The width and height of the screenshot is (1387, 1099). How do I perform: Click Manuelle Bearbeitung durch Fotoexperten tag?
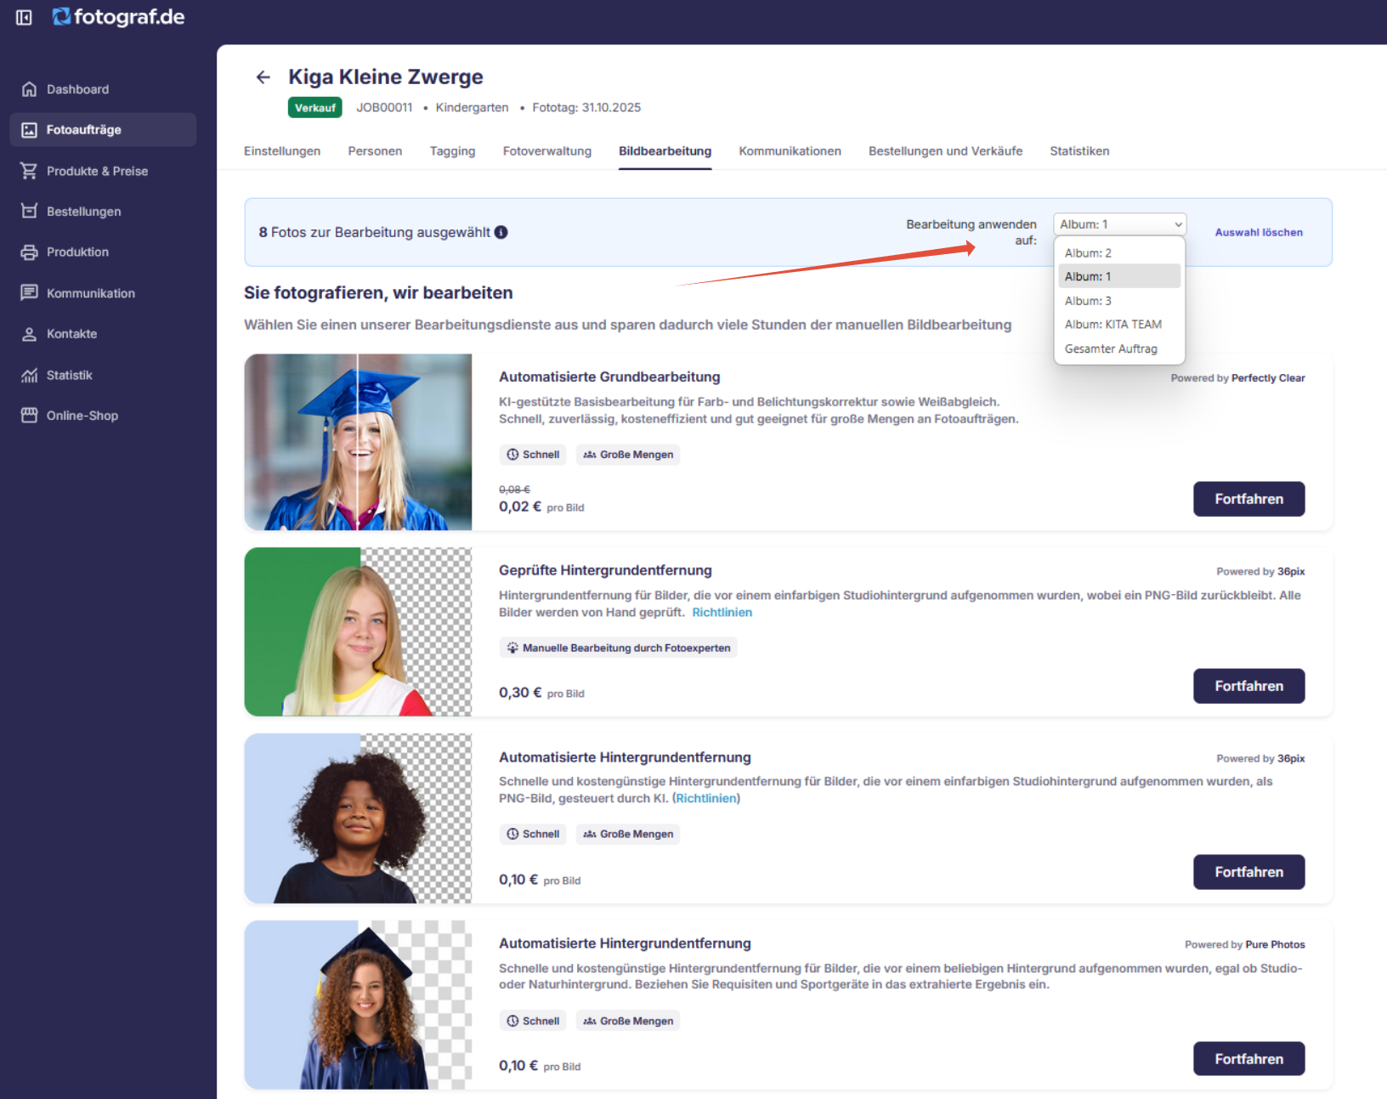click(618, 648)
